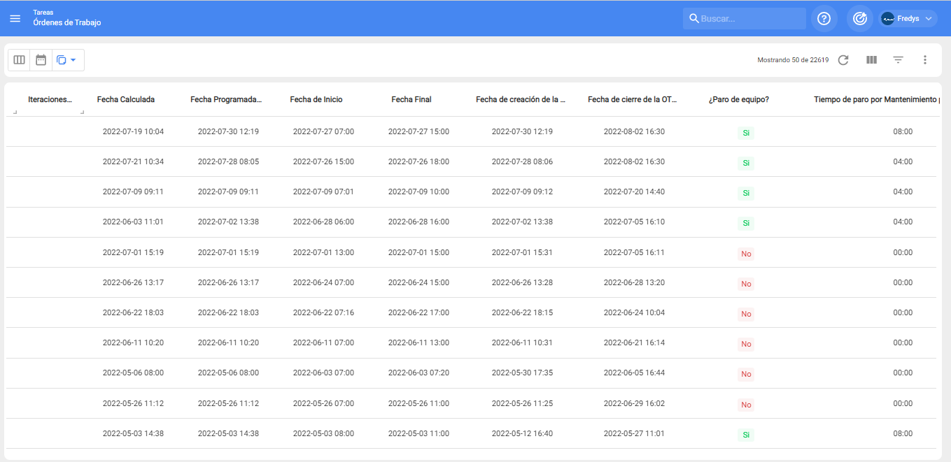
Task: Open the target goals icon in header
Action: [859, 18]
